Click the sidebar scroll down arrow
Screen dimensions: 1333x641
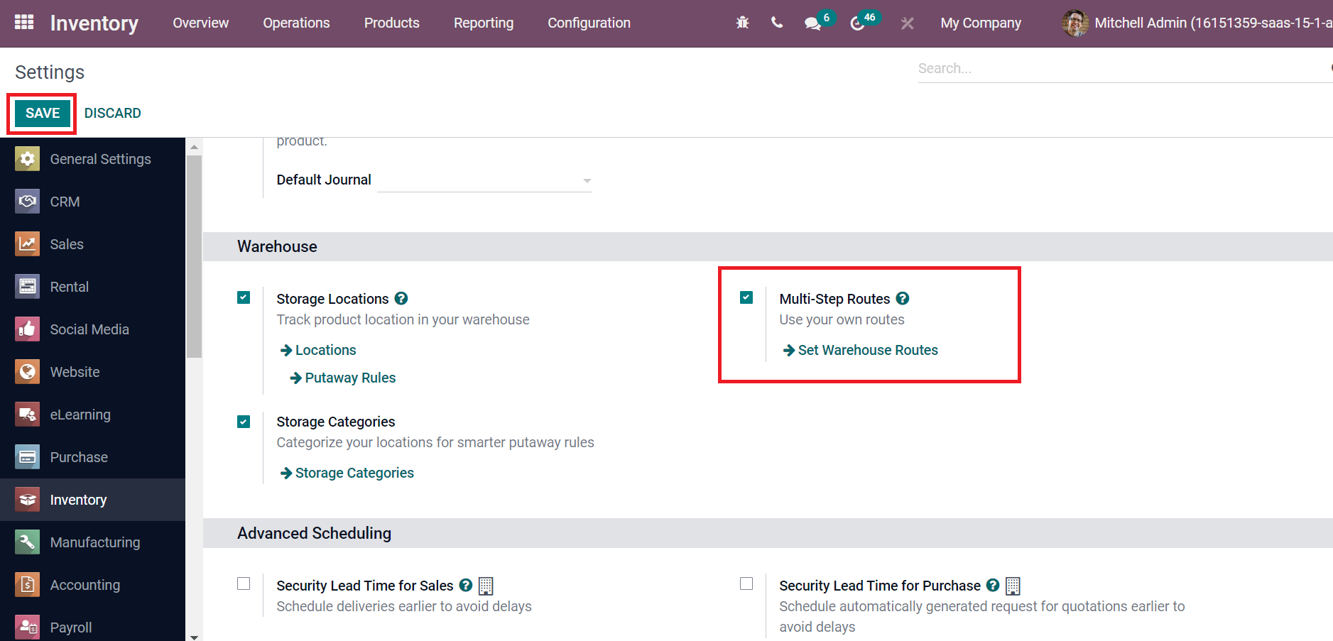(x=194, y=637)
